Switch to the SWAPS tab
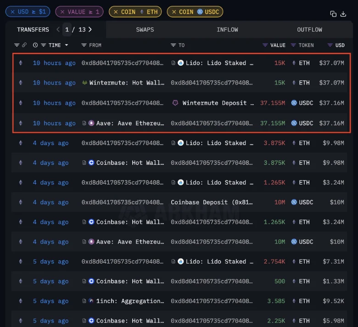The width and height of the screenshot is (358, 327). click(145, 29)
